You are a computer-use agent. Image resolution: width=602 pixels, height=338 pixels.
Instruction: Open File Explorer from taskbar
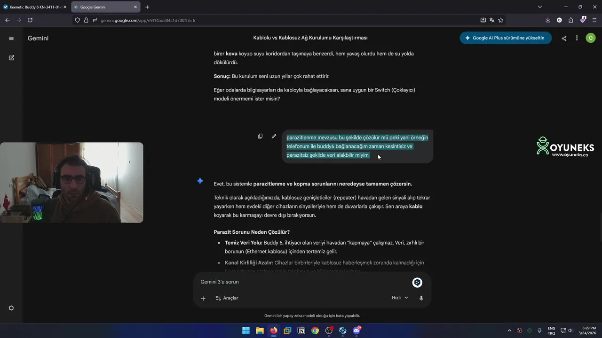[260, 330]
